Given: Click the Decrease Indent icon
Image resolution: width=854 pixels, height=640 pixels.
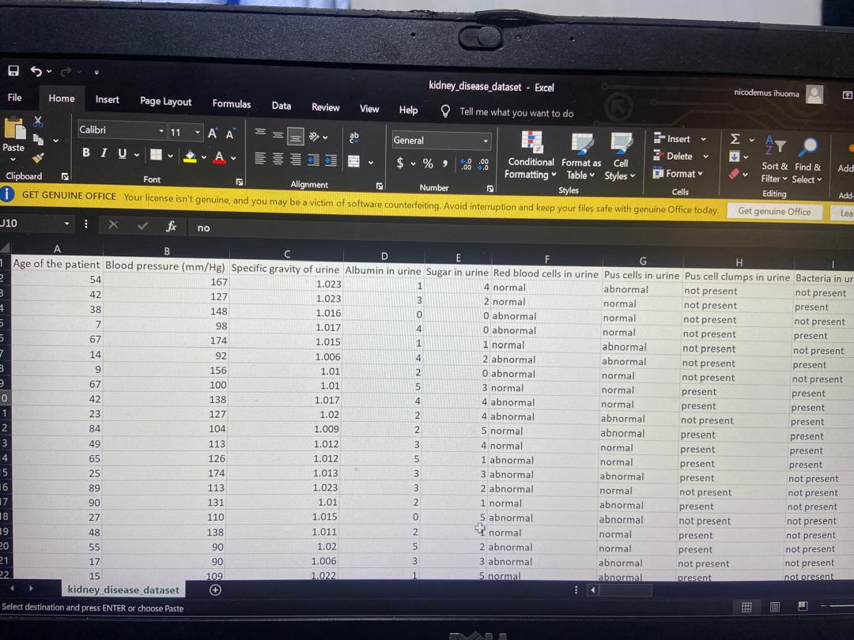Looking at the screenshot, I should (313, 160).
